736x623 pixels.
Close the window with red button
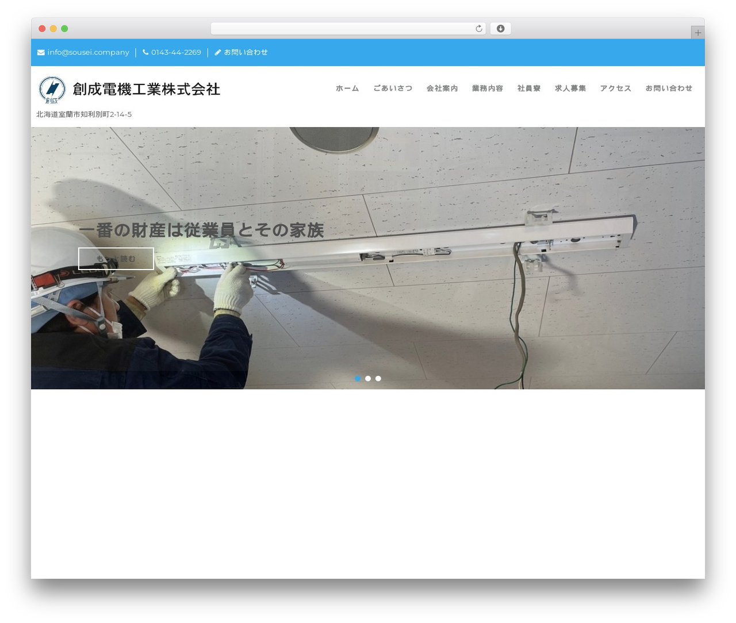[x=42, y=29]
